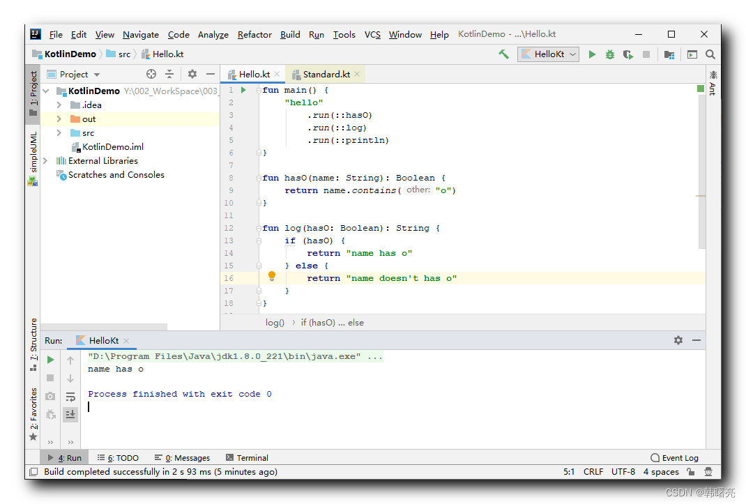Open the Ant side panel
Screen dimensions: 746x504
pyautogui.click(x=713, y=82)
